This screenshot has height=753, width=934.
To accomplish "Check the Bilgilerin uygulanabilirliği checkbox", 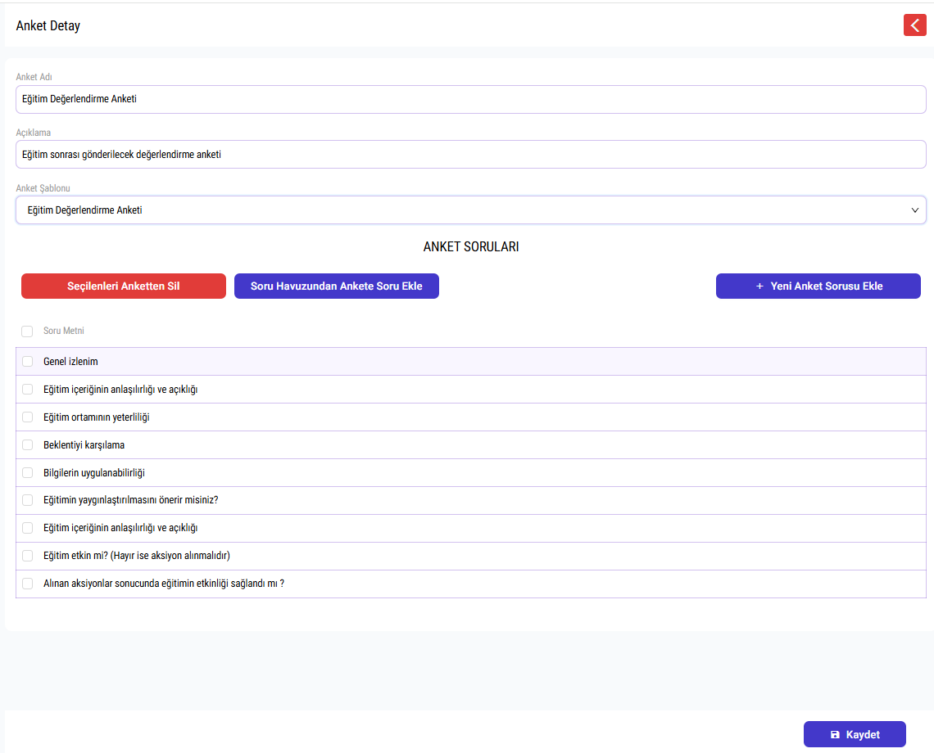I will (27, 472).
